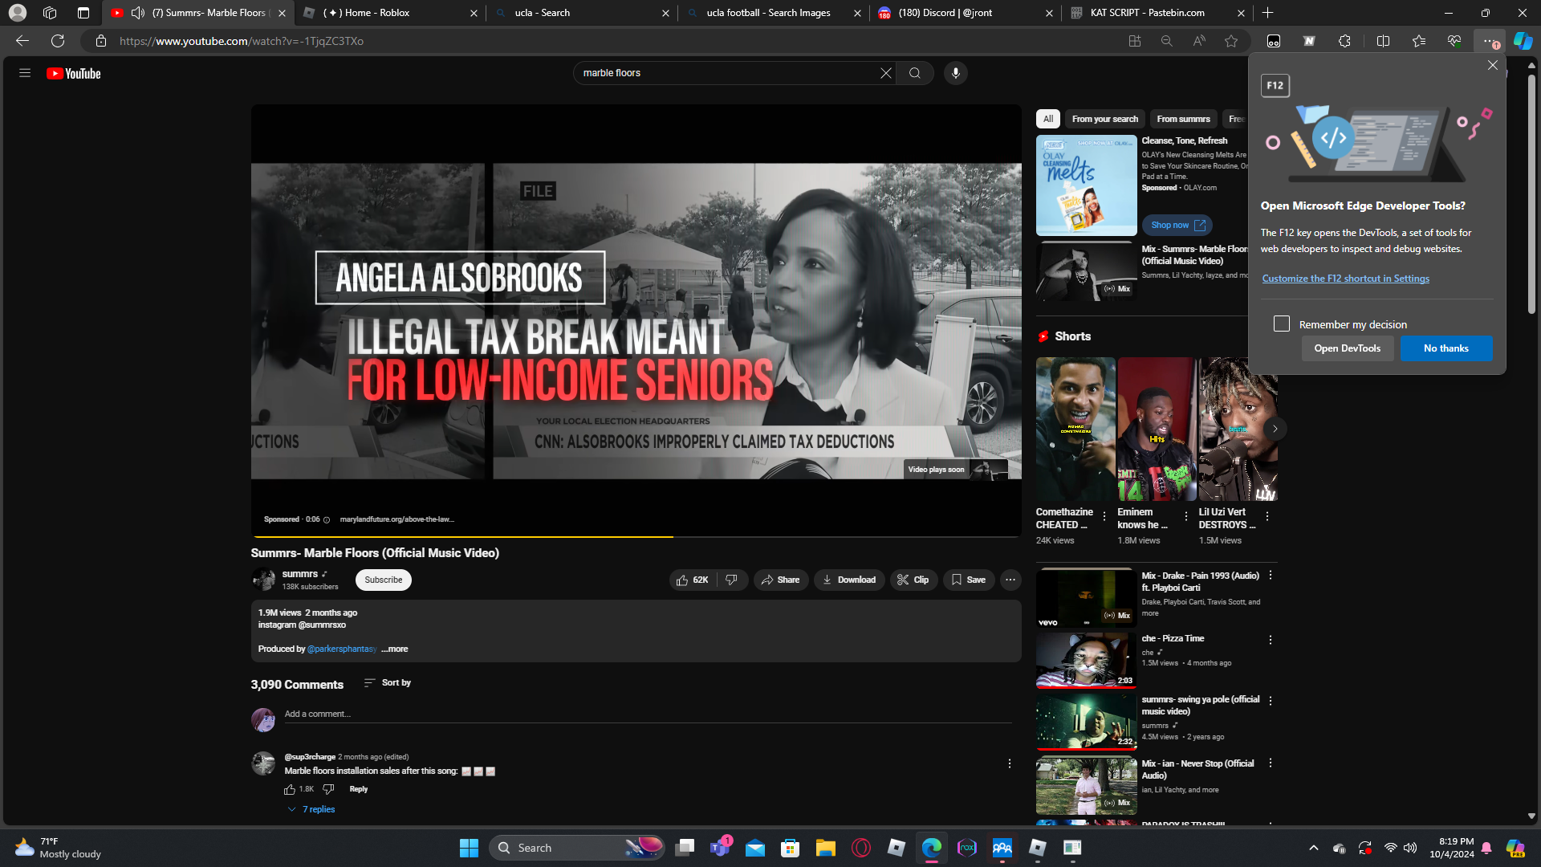The image size is (1541, 867).
Task: Go to the YouTube home logo
Action: click(x=74, y=74)
